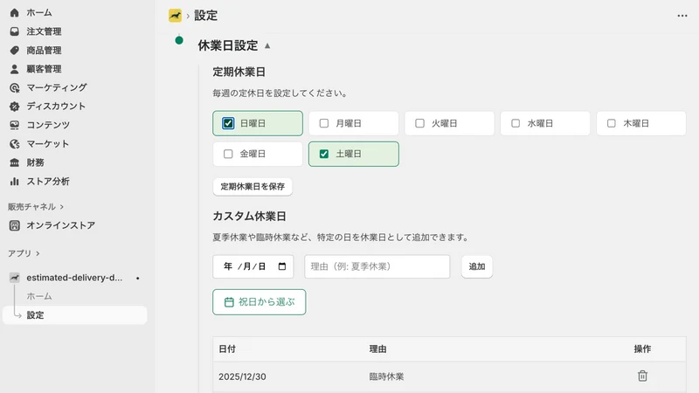Click the 臨時休業 reason cell

pos(386,376)
